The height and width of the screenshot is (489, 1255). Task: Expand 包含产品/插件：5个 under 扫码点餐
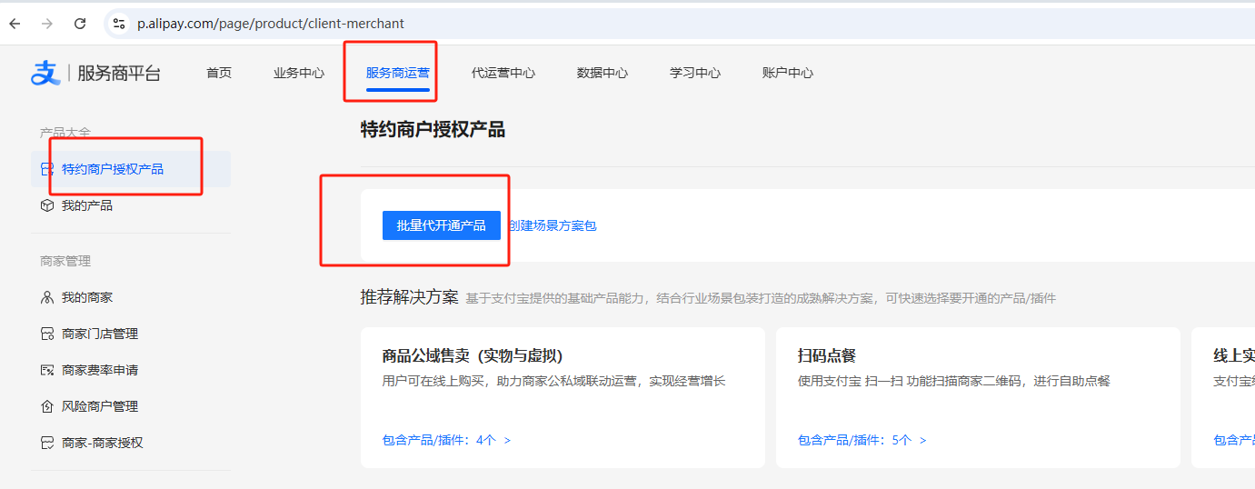[x=862, y=440]
